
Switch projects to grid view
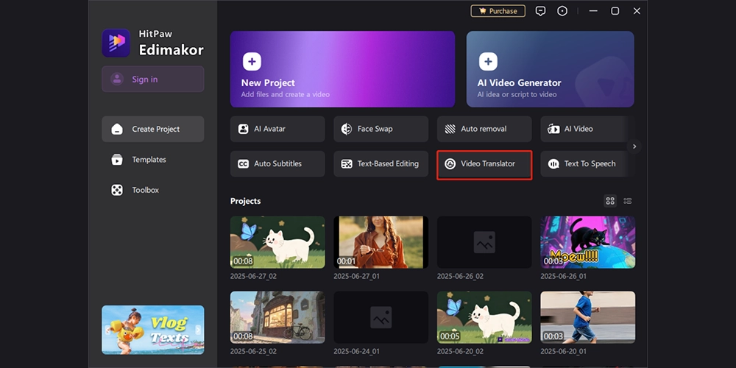click(610, 201)
